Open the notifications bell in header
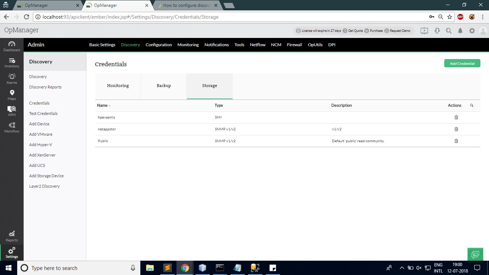Viewport: 489px width, 275px height. 460,31
